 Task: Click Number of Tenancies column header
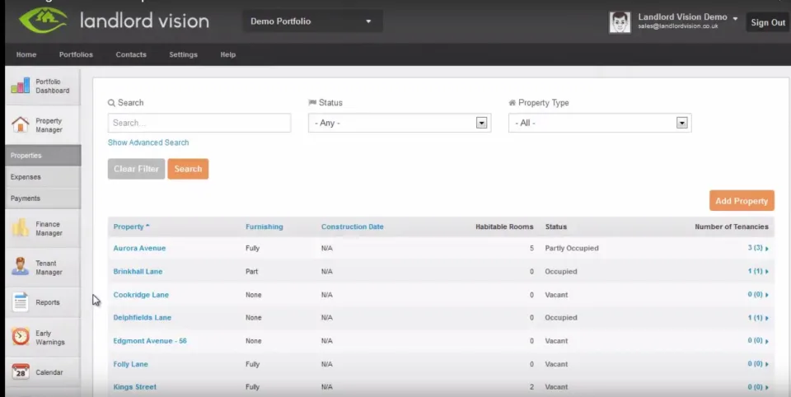pos(732,227)
